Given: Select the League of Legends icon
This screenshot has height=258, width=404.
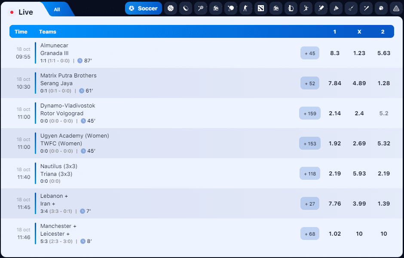Looking at the screenshot, I should (291, 8).
